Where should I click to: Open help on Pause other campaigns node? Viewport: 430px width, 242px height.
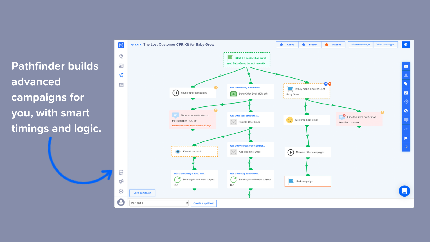coord(216,88)
